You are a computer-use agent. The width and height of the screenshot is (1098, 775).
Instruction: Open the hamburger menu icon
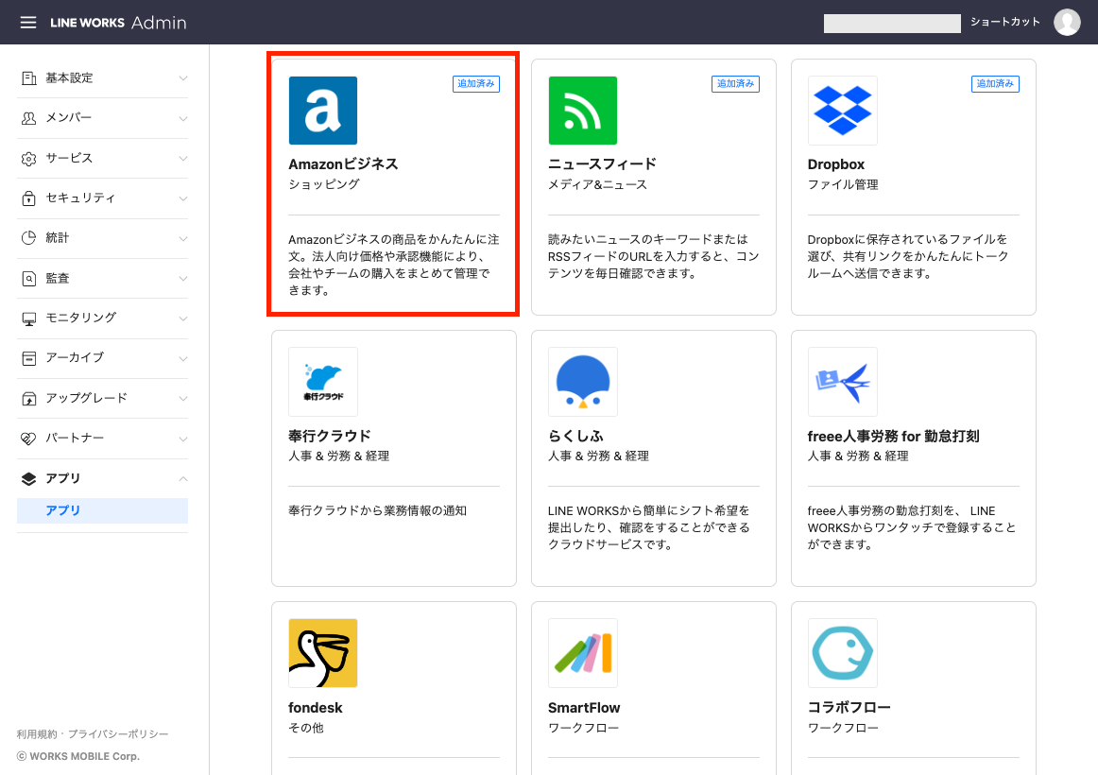point(28,22)
